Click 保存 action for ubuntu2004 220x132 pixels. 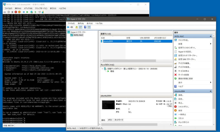pyautogui.click(x=180, y=110)
